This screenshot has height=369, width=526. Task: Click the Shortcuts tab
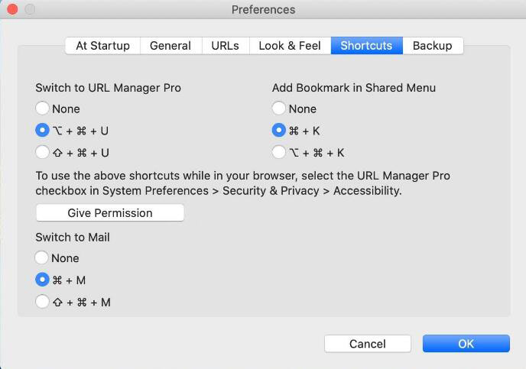tap(366, 46)
